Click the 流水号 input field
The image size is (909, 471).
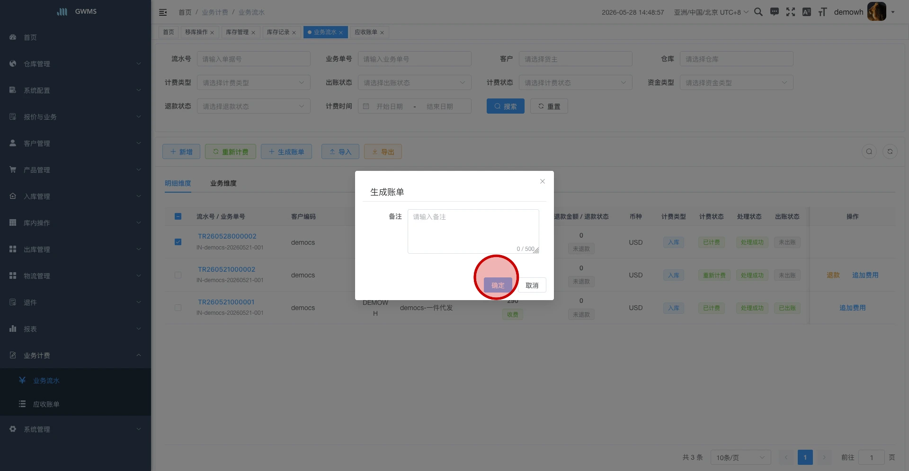coord(254,59)
